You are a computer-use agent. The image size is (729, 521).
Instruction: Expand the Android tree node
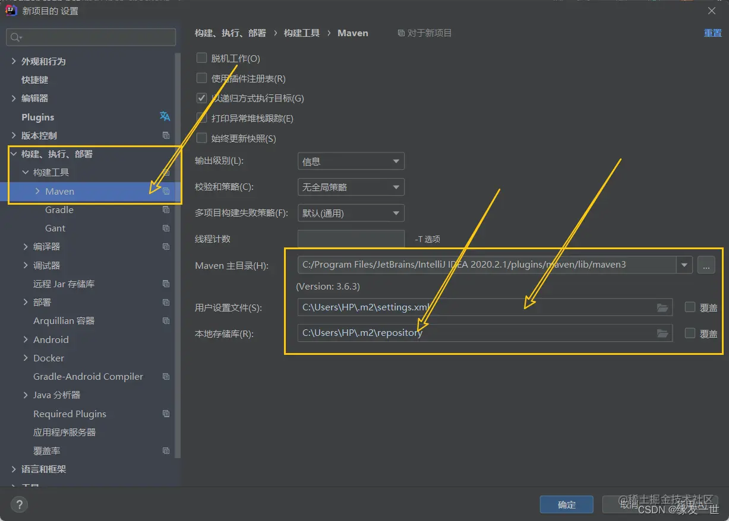pyautogui.click(x=26, y=339)
